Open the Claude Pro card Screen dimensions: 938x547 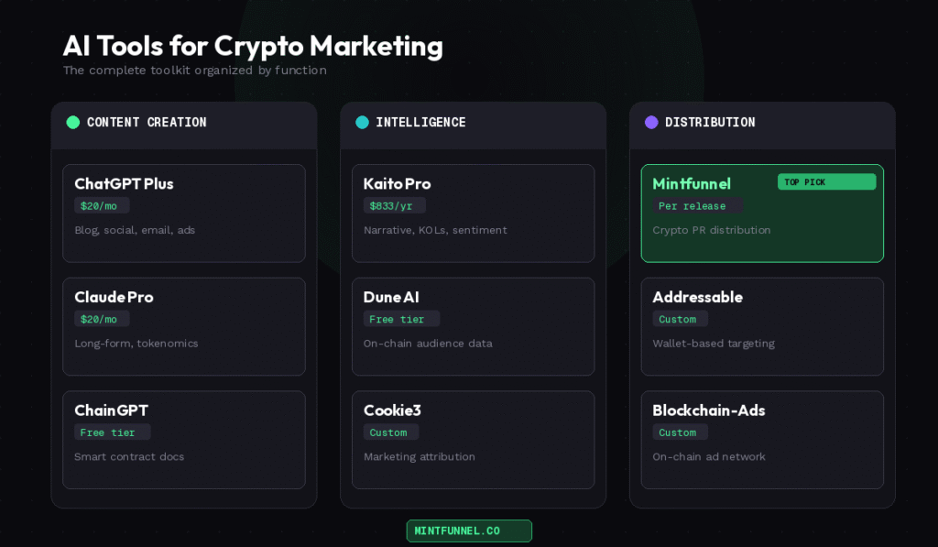tap(183, 326)
